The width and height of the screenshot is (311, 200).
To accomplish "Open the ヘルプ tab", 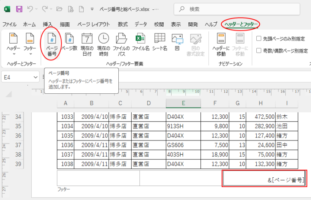I will [x=211, y=24].
